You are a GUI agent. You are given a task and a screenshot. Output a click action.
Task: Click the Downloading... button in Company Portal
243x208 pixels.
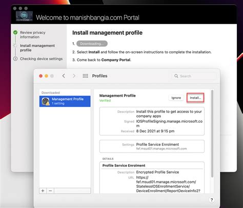click(x=92, y=44)
